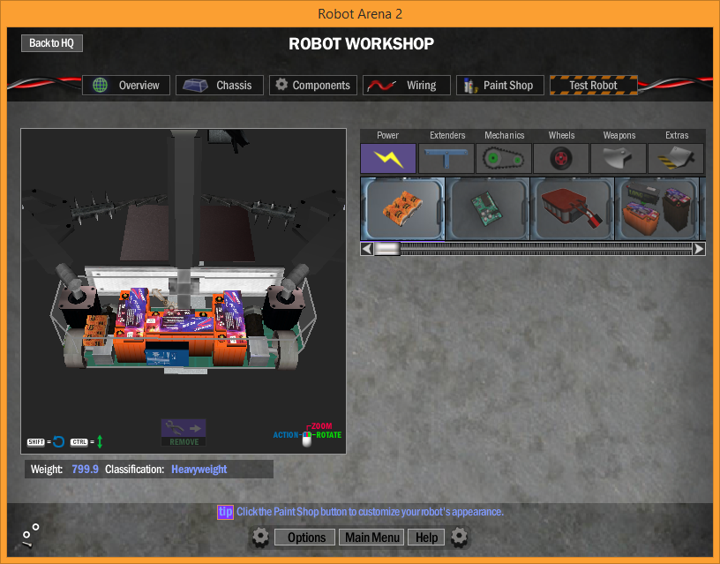Click the globe icon on Overview
This screenshot has width=720, height=564.
100,85
